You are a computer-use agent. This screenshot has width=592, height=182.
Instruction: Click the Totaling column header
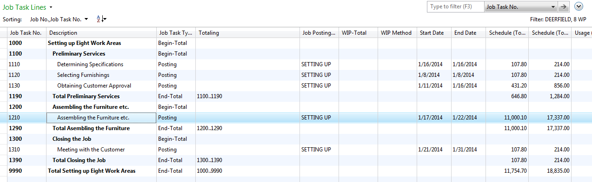point(247,33)
